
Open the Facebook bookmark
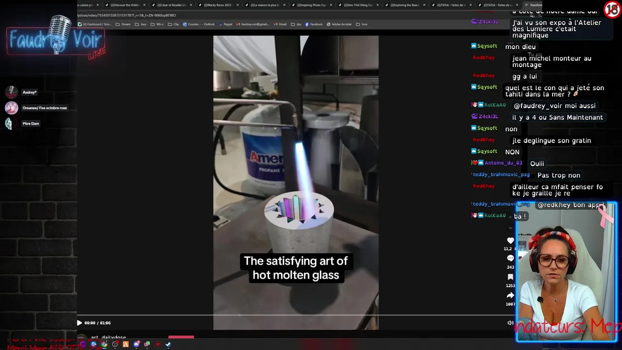[x=313, y=24]
